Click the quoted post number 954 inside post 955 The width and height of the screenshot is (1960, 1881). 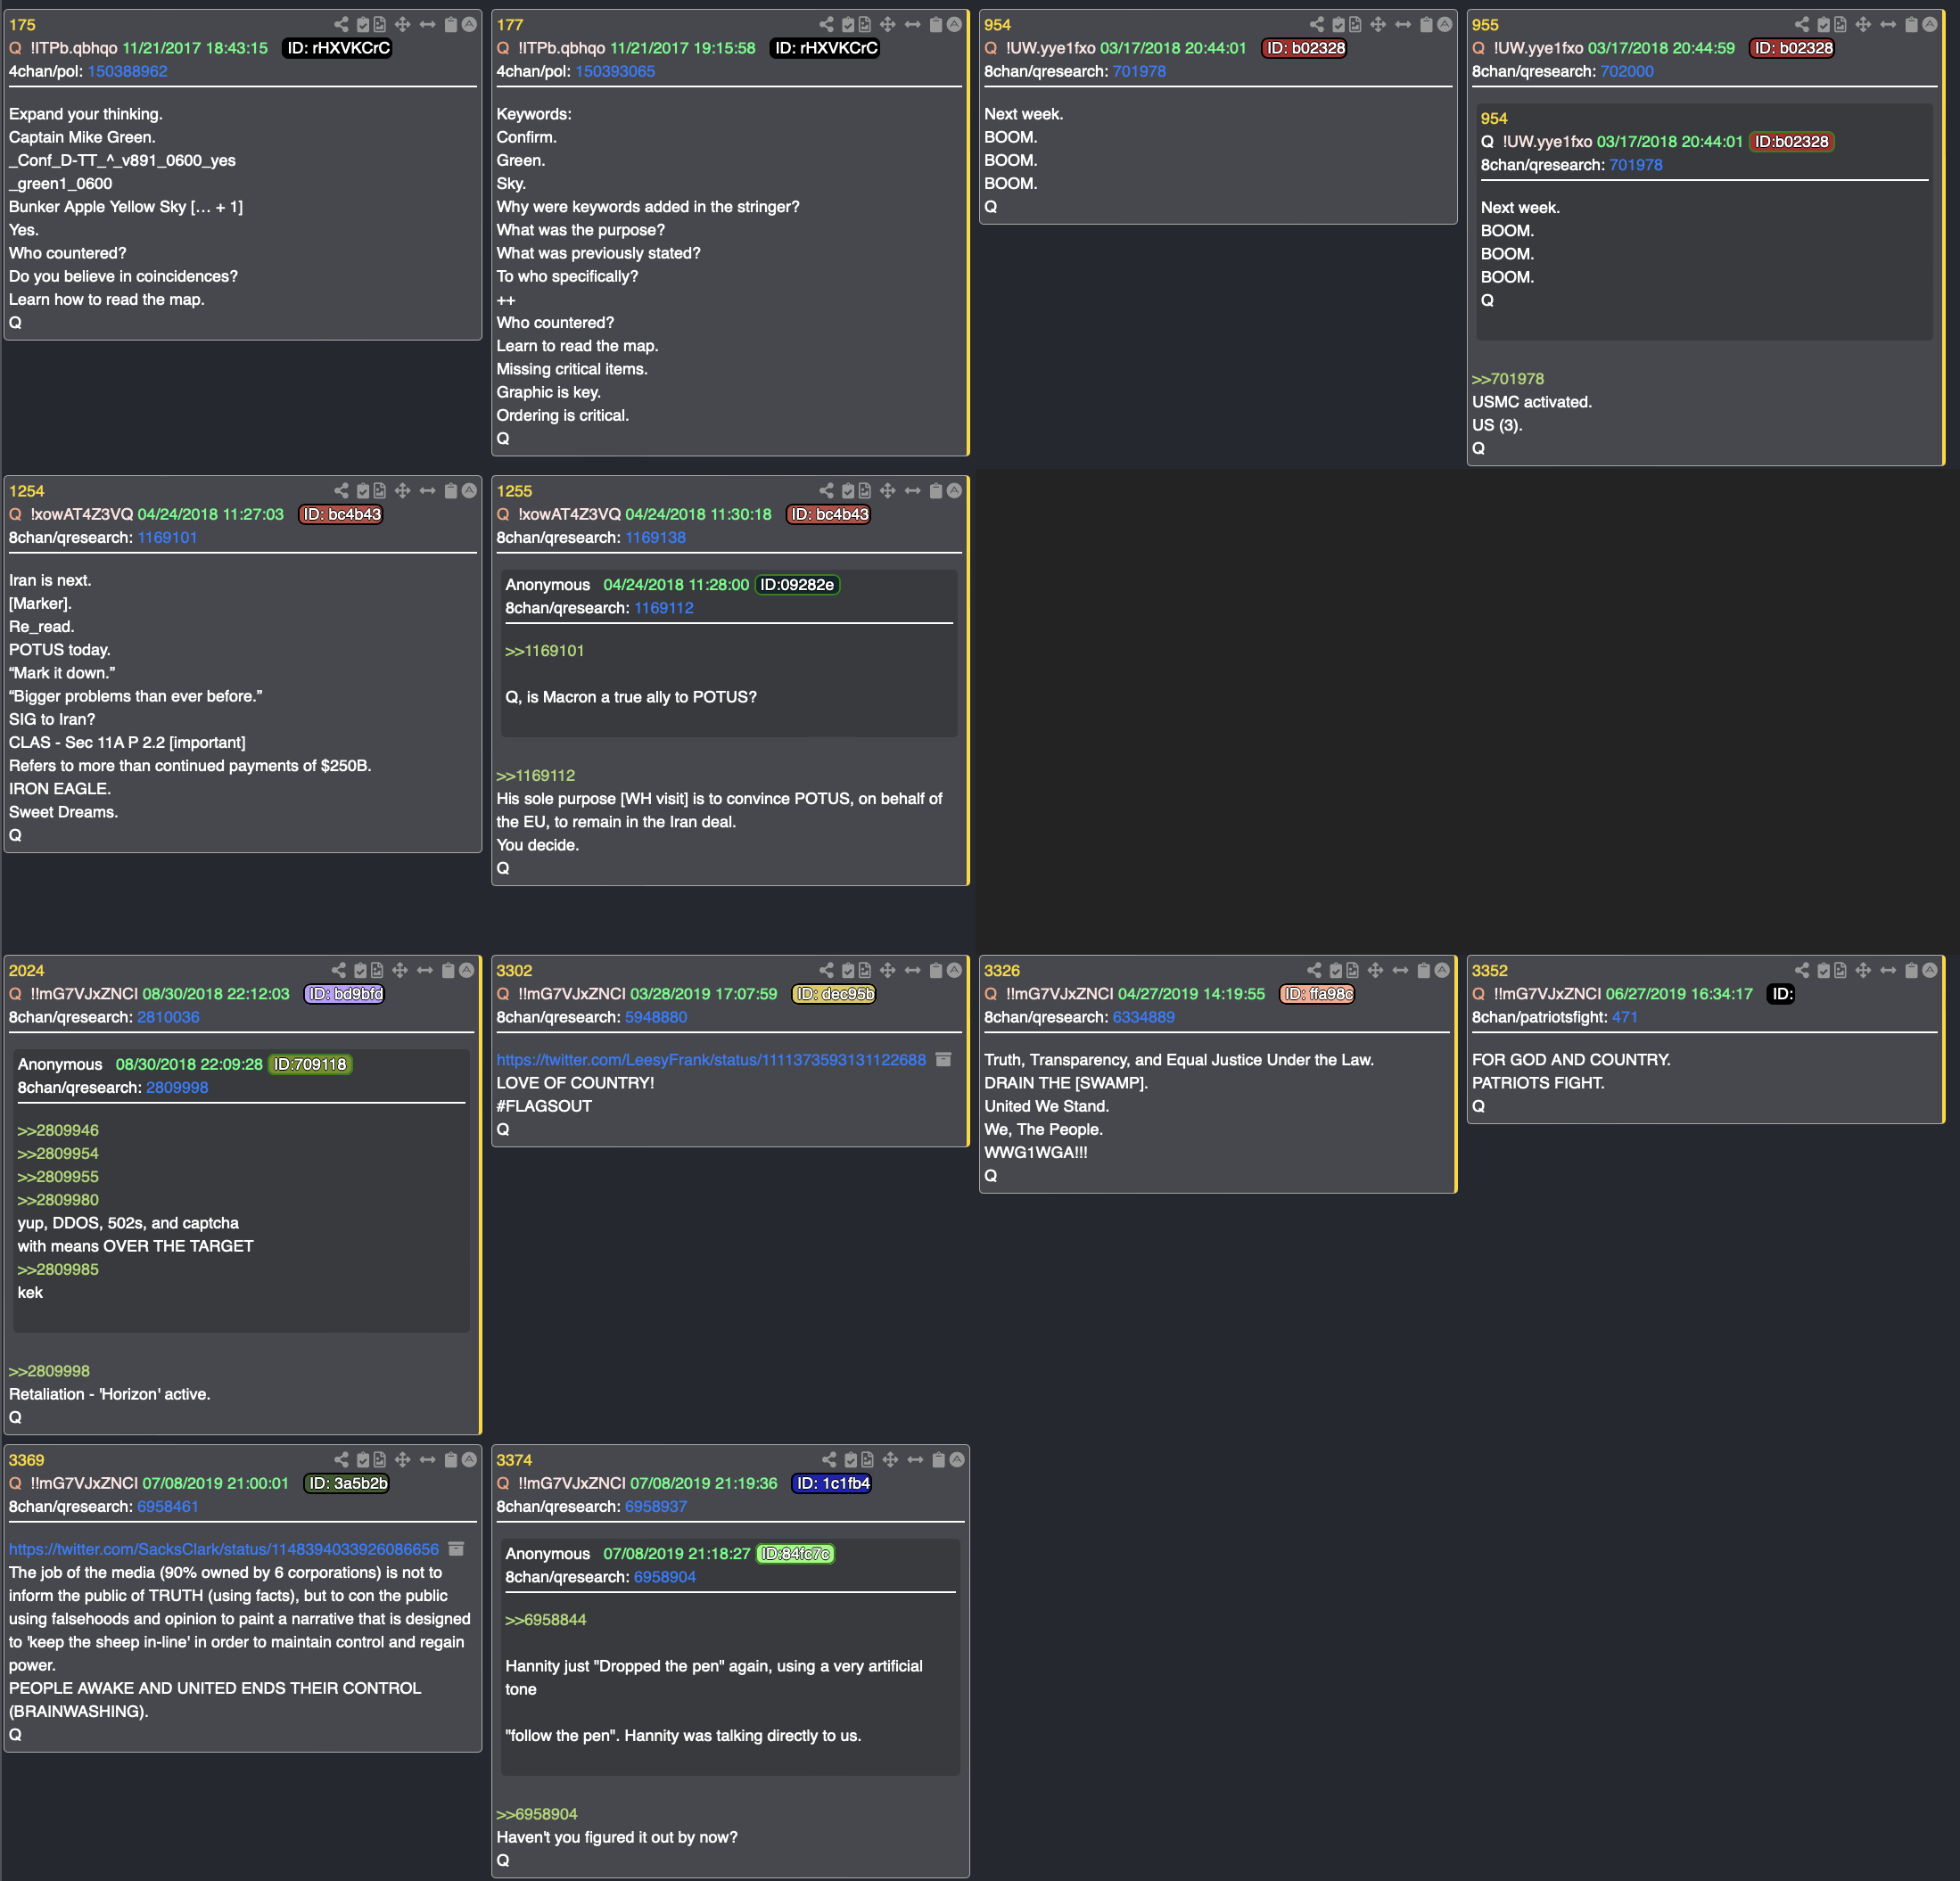pyautogui.click(x=1494, y=118)
